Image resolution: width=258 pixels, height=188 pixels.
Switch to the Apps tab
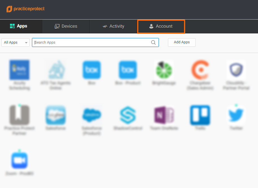click(21, 26)
